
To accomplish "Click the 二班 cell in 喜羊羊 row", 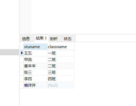I will pos(61,66).
